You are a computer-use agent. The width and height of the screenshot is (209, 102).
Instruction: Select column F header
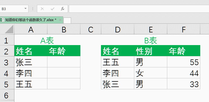click(x=184, y=29)
